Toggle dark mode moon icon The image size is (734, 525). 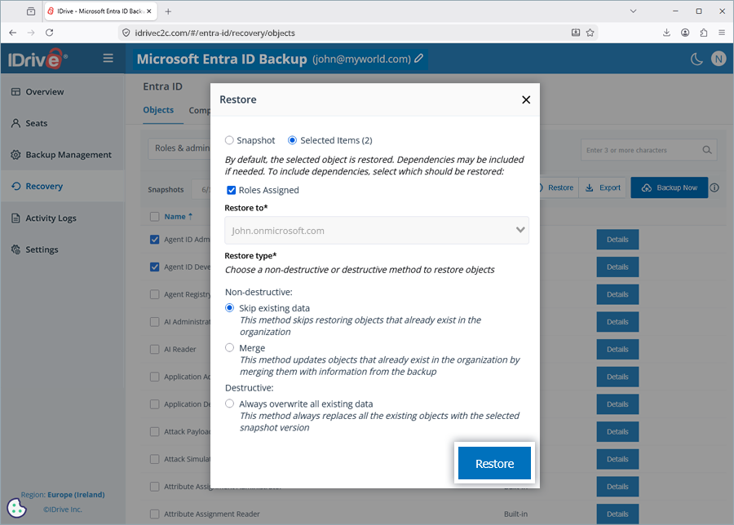[696, 59]
